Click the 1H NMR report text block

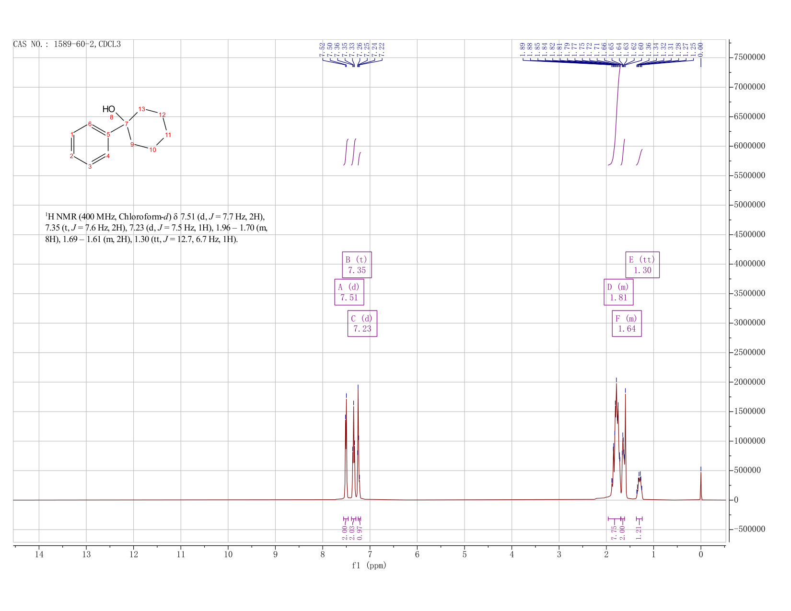click(x=156, y=228)
